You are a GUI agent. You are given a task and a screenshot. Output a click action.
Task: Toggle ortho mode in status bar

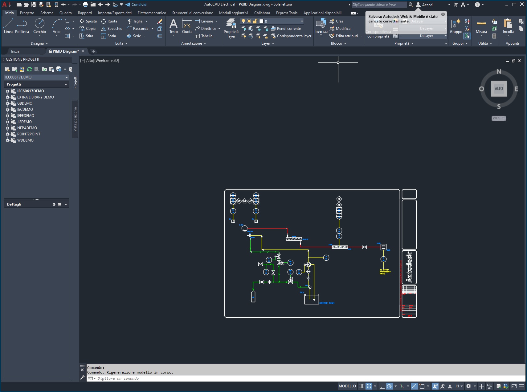pos(382,386)
